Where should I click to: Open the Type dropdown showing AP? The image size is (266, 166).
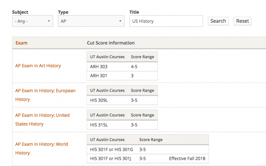[x=91, y=21]
